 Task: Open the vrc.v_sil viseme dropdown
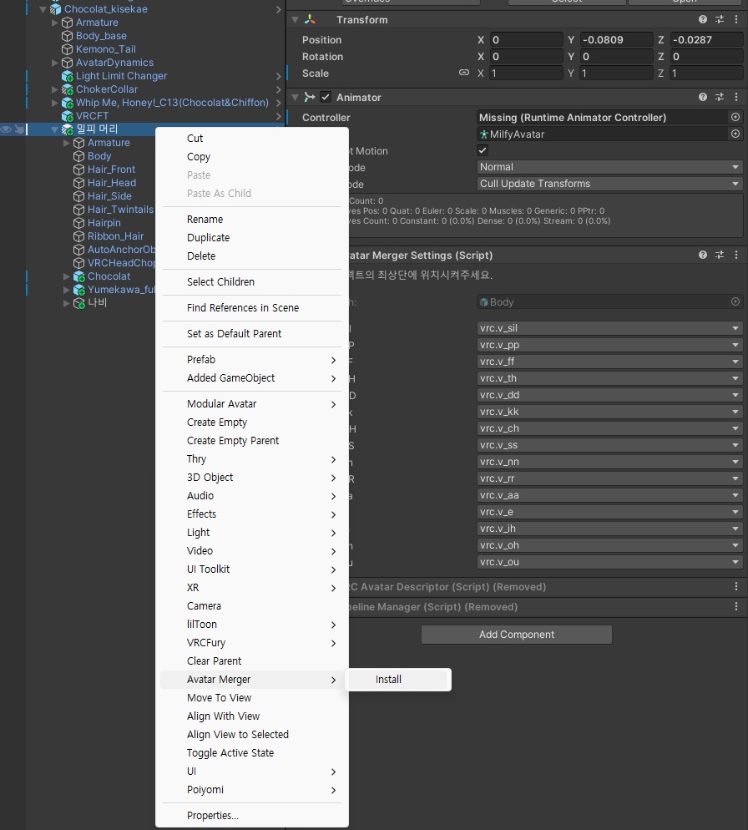point(609,328)
